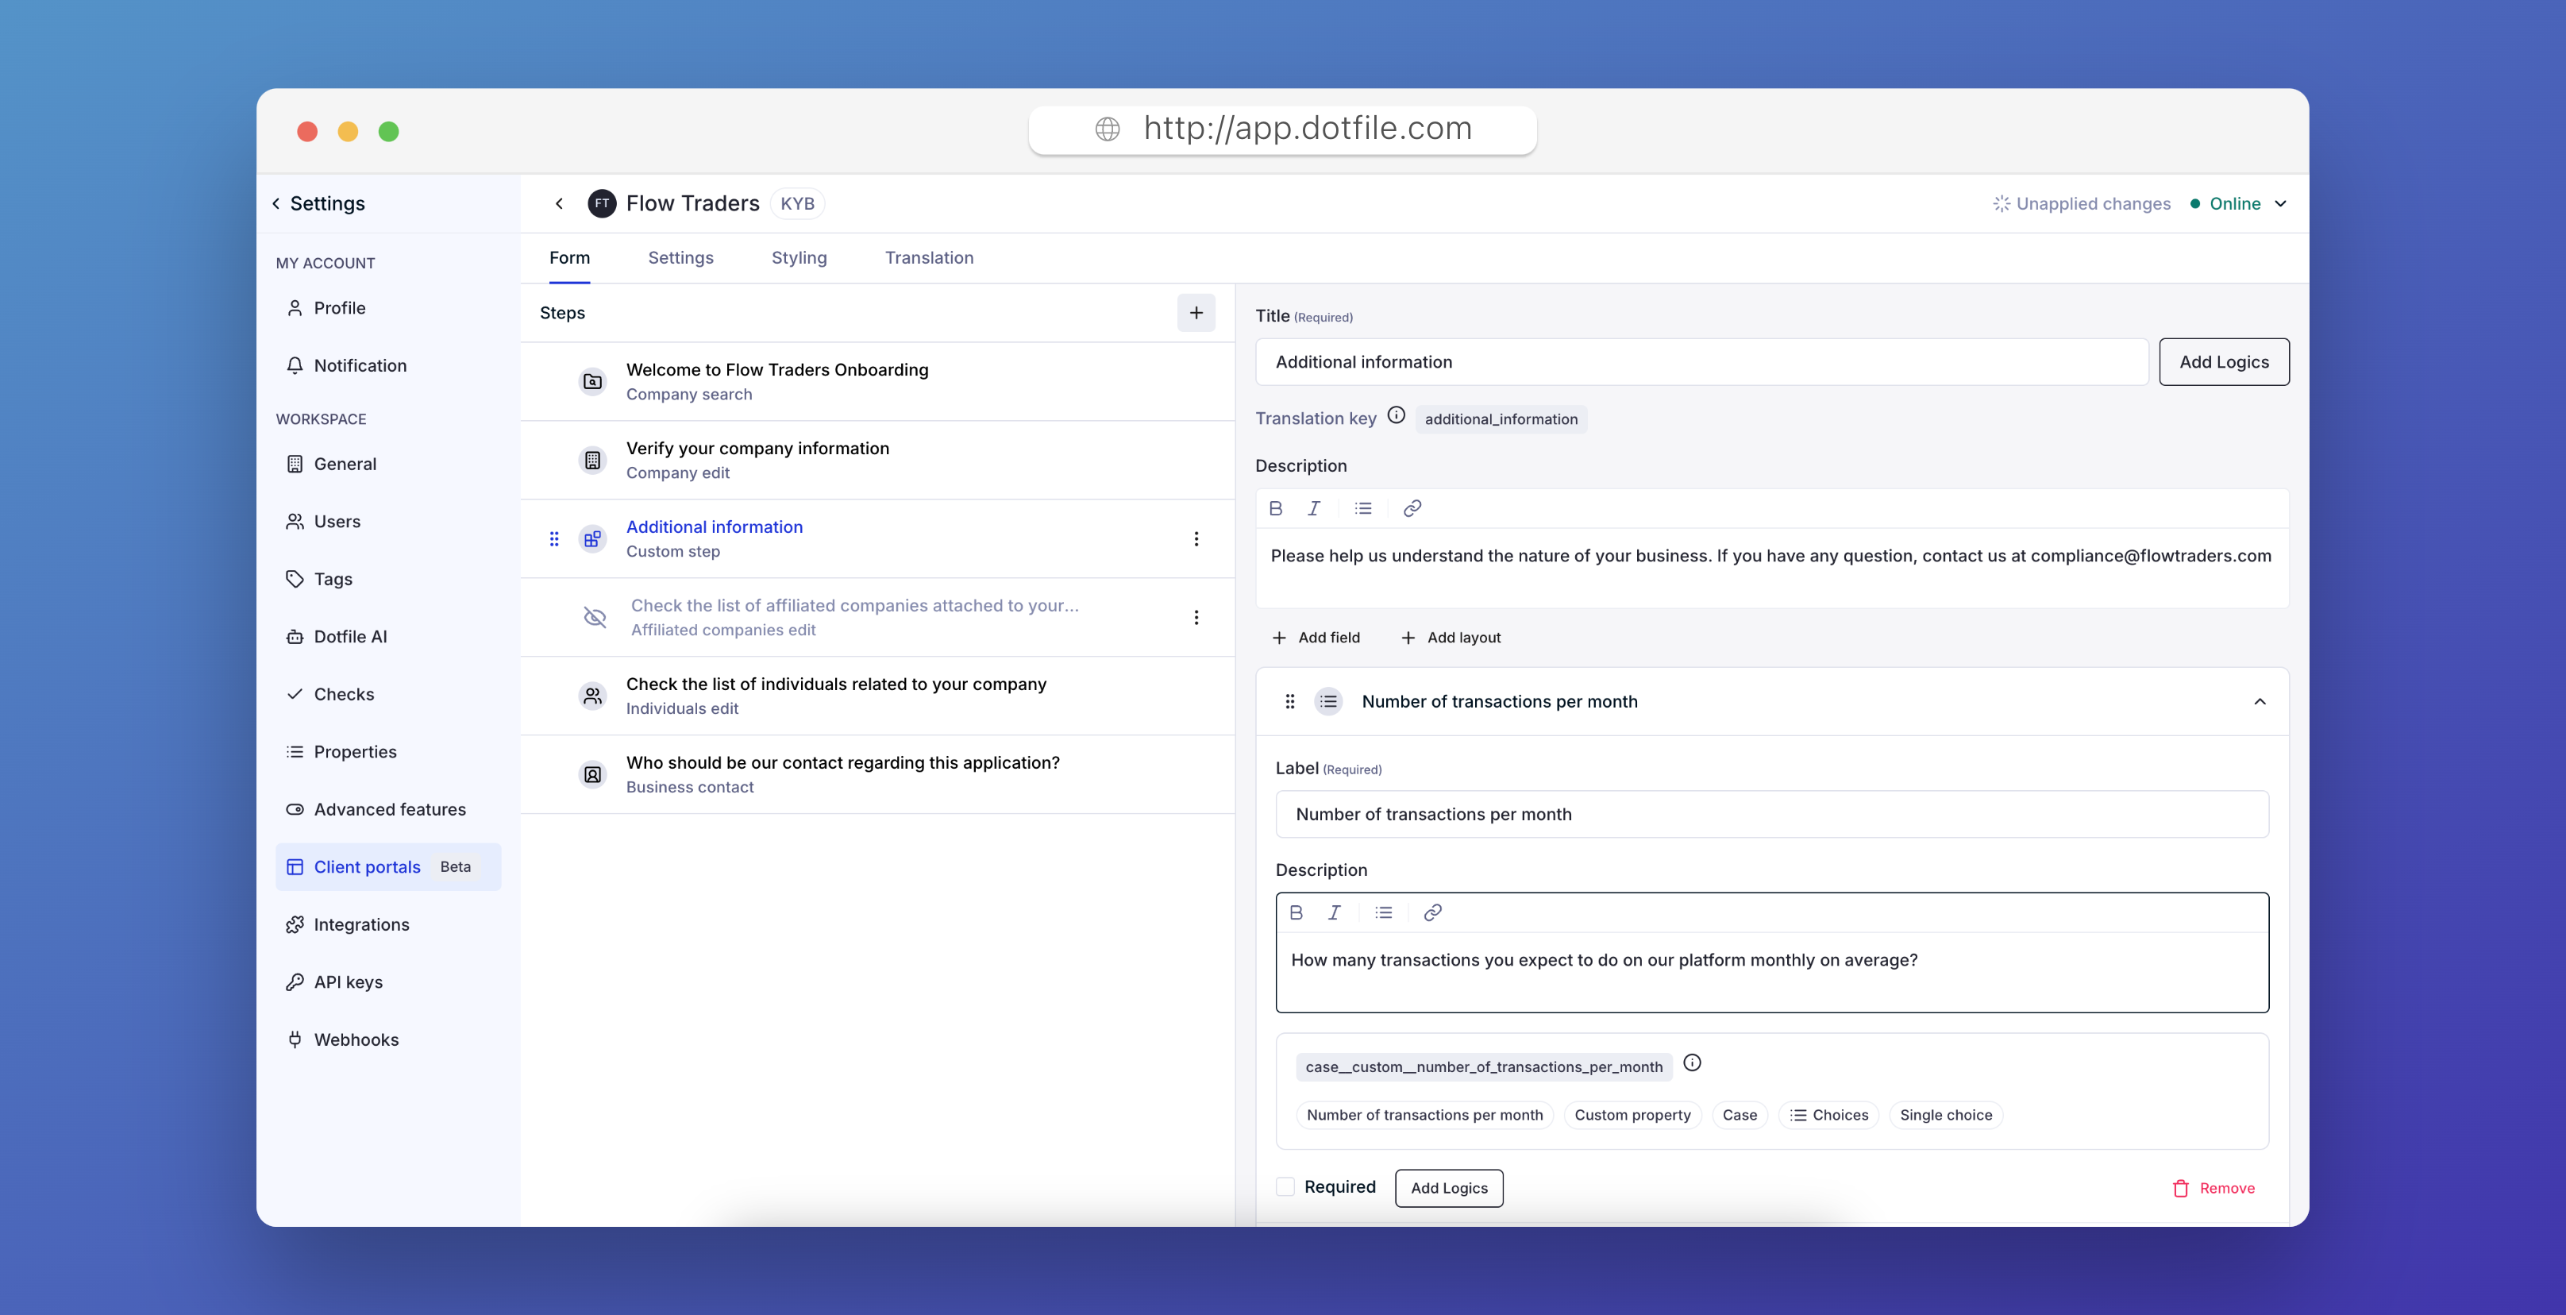The width and height of the screenshot is (2566, 1315).
Task: Click the plus icon to add a step
Action: 1196,313
